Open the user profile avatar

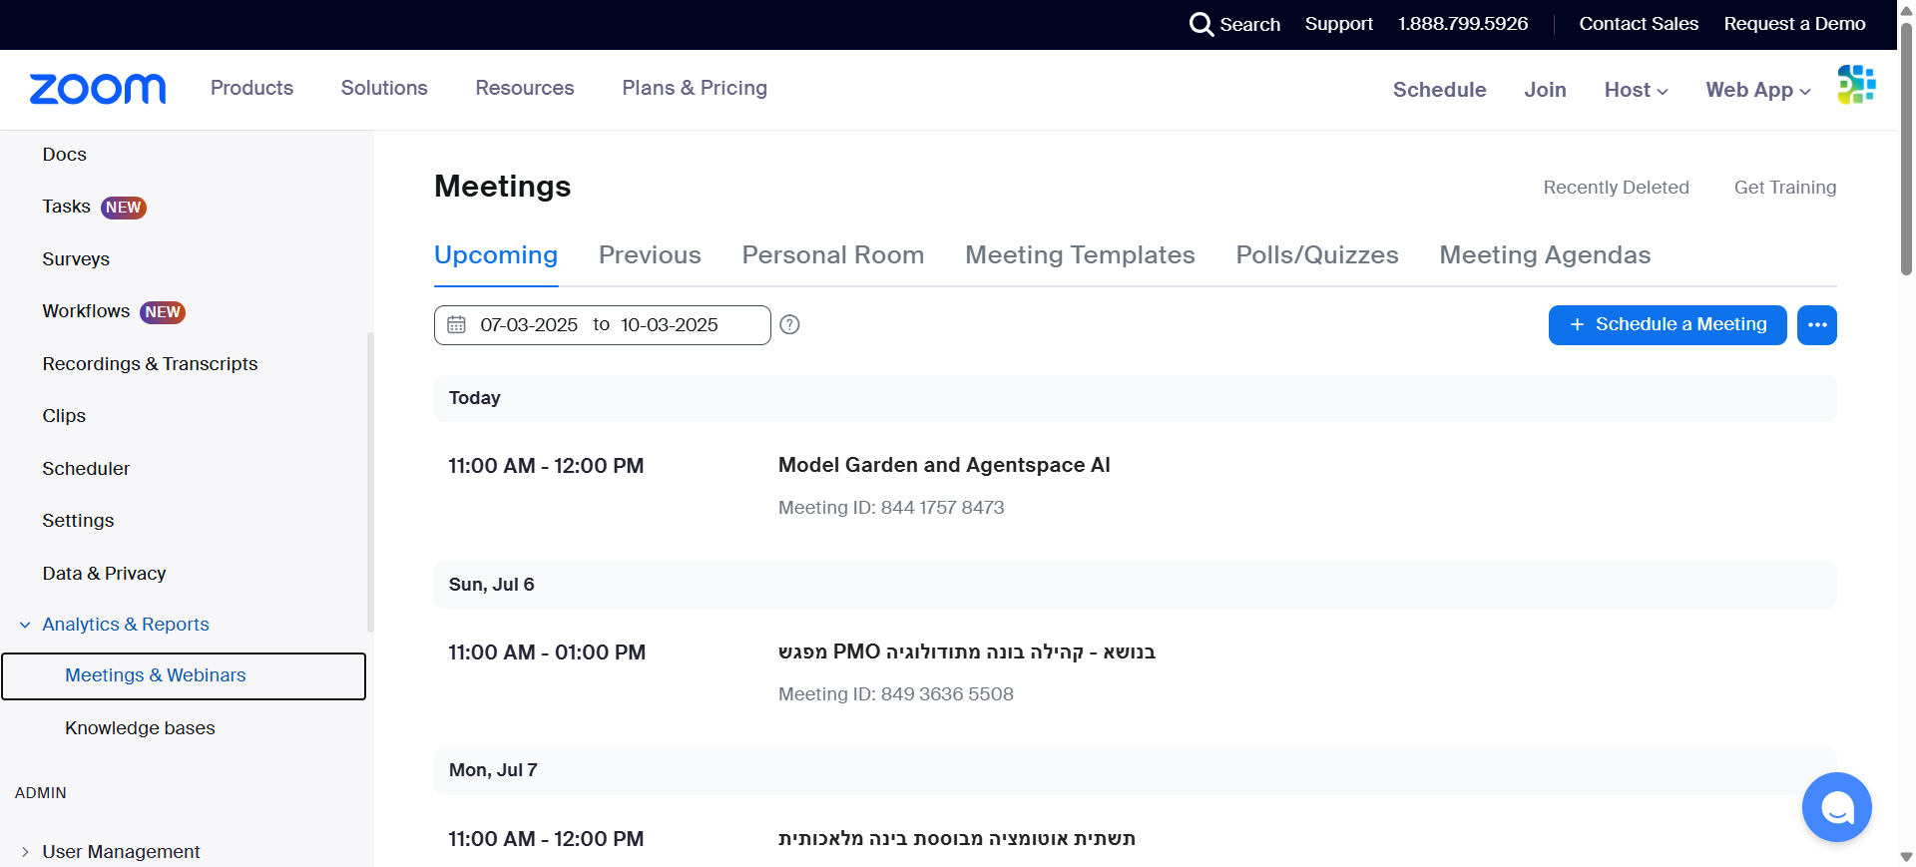click(x=1856, y=85)
